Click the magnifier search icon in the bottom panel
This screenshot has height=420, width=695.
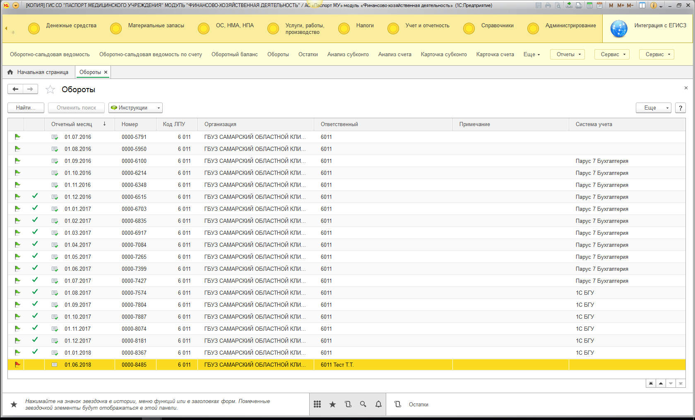pyautogui.click(x=363, y=404)
